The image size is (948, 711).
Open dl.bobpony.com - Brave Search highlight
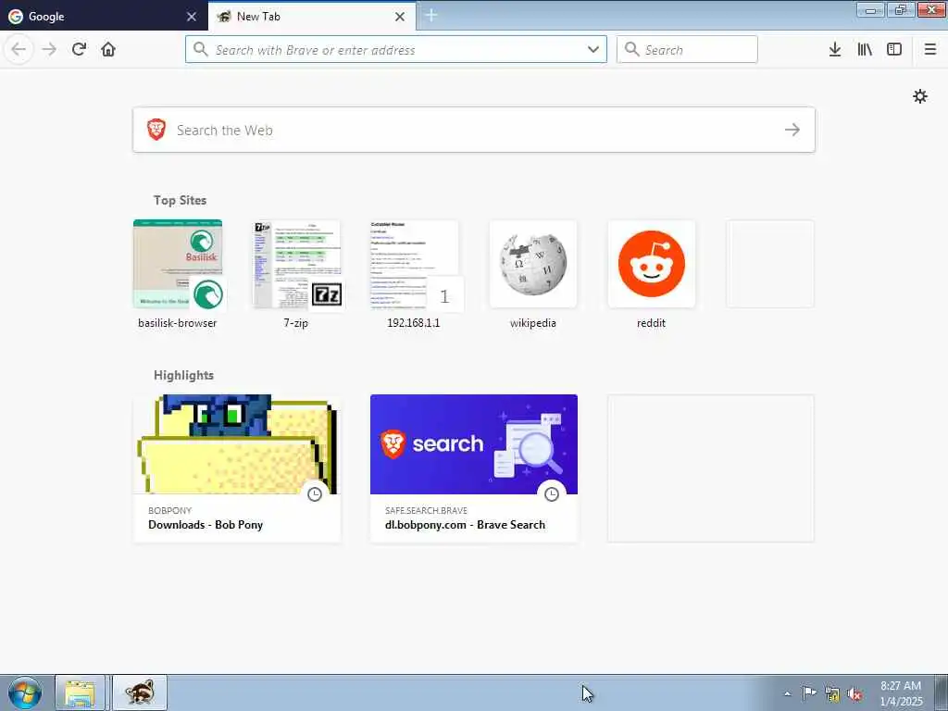[474, 468]
